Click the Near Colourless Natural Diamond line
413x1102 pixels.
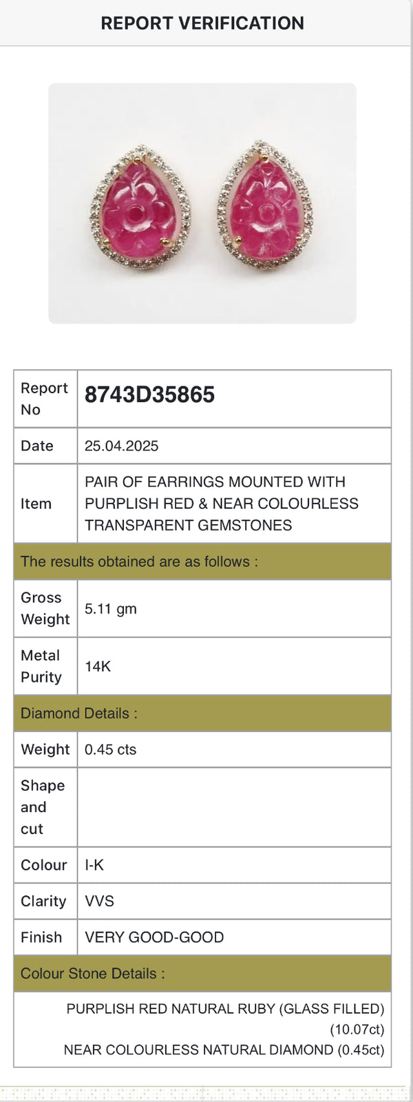click(224, 1050)
